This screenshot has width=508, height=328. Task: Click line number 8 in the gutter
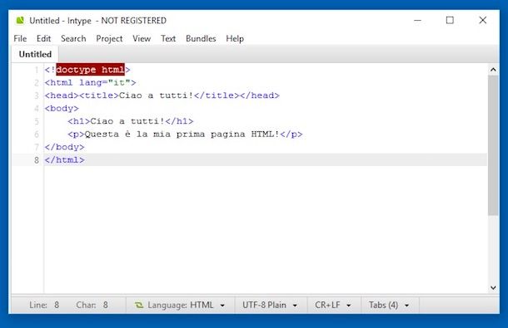37,160
